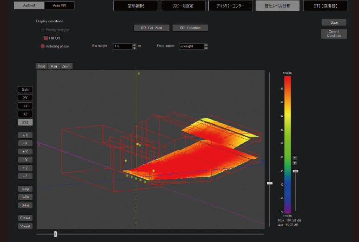Select the Zoom navigation tool
The width and height of the screenshot is (359, 242).
pos(66,66)
